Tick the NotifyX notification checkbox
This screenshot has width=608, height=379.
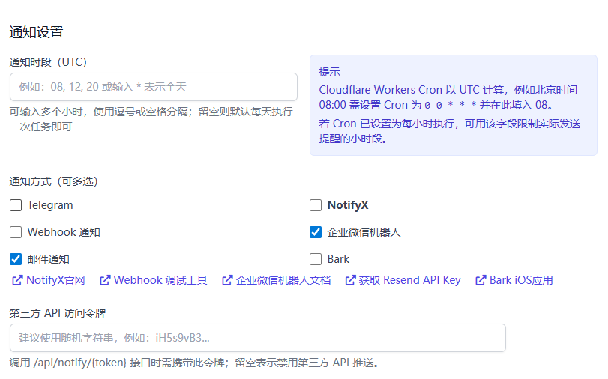point(316,205)
